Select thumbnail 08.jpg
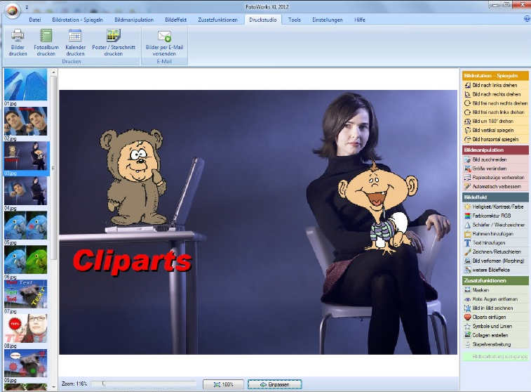The image size is (531, 392). click(x=26, y=329)
